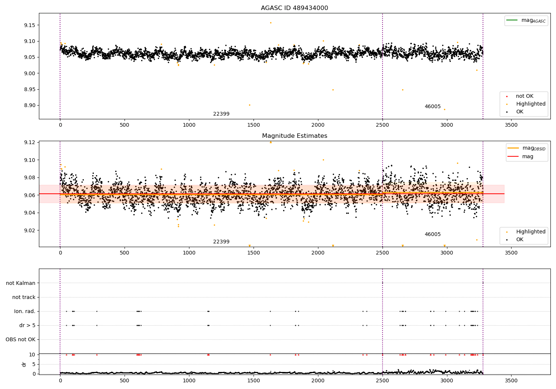
Task: Click the orange mag OBSID legend line
Action: coord(513,148)
